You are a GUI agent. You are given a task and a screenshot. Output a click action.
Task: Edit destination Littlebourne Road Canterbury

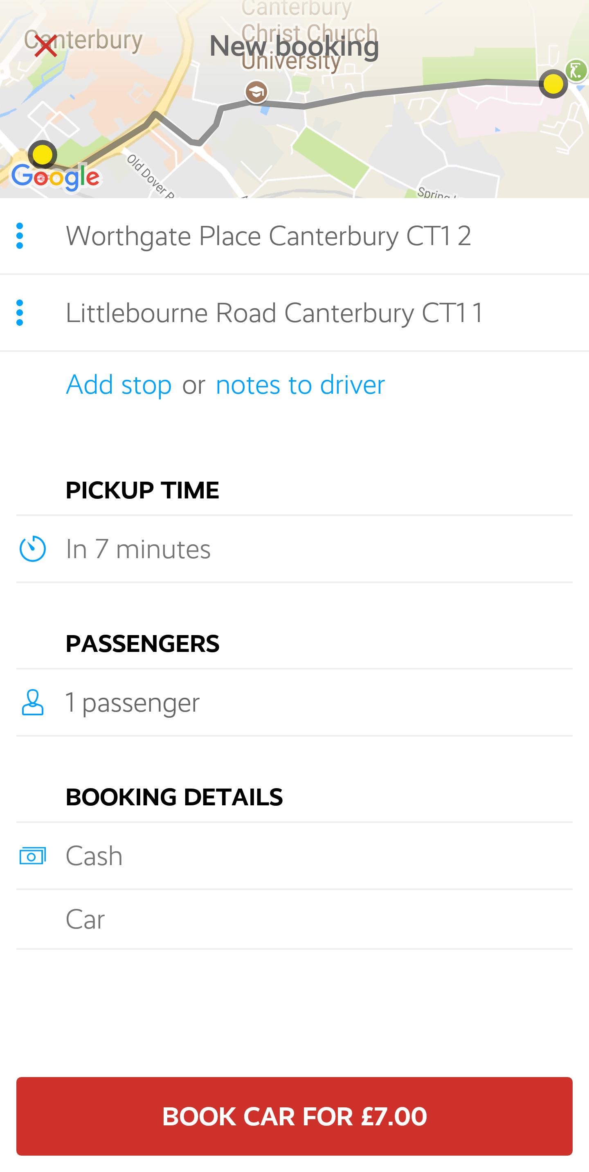tap(295, 313)
